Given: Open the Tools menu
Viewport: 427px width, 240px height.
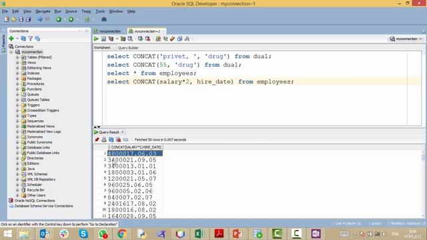Looking at the screenshot, I should tap(100, 11).
